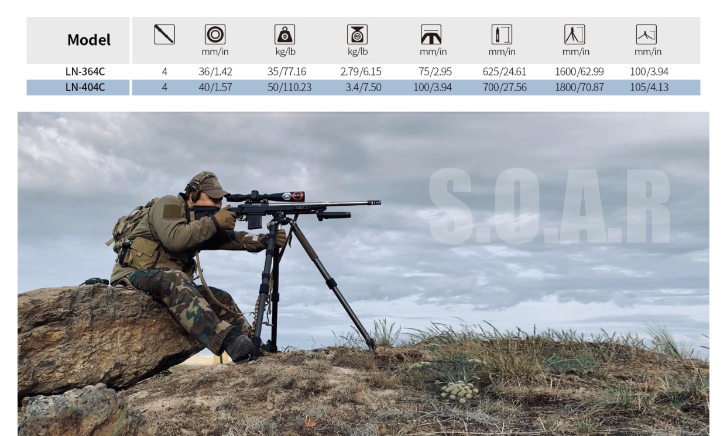Image resolution: width=727 pixels, height=436 pixels.
Task: Click the "1600/62.99" max height value
Action: tap(579, 72)
